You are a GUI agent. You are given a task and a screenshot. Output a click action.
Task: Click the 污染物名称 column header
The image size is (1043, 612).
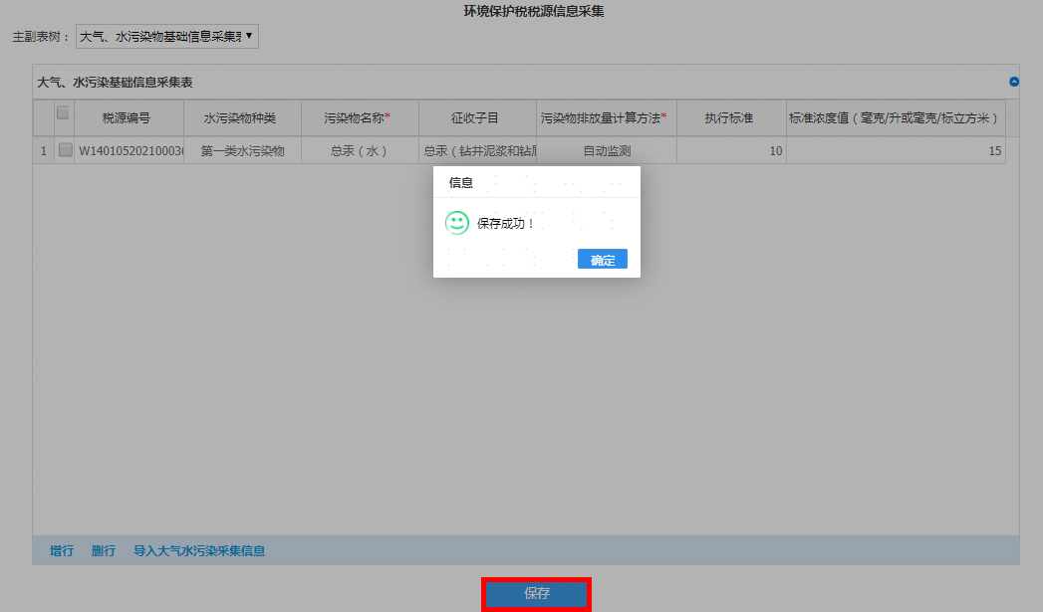coord(360,118)
